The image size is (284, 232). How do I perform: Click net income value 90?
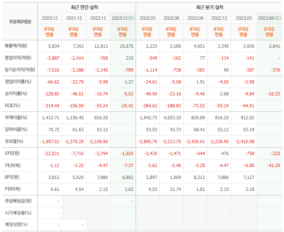(x=226, y=70)
